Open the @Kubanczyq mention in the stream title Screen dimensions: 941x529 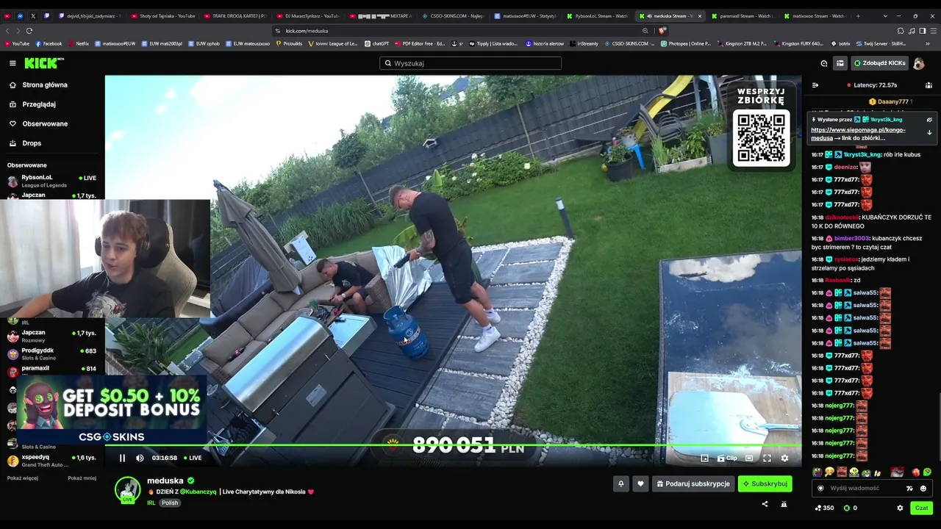tap(198, 492)
